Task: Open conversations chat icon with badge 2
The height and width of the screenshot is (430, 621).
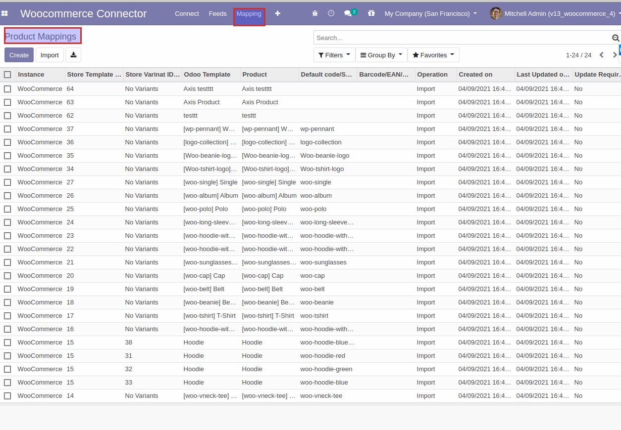Action: [x=351, y=13]
